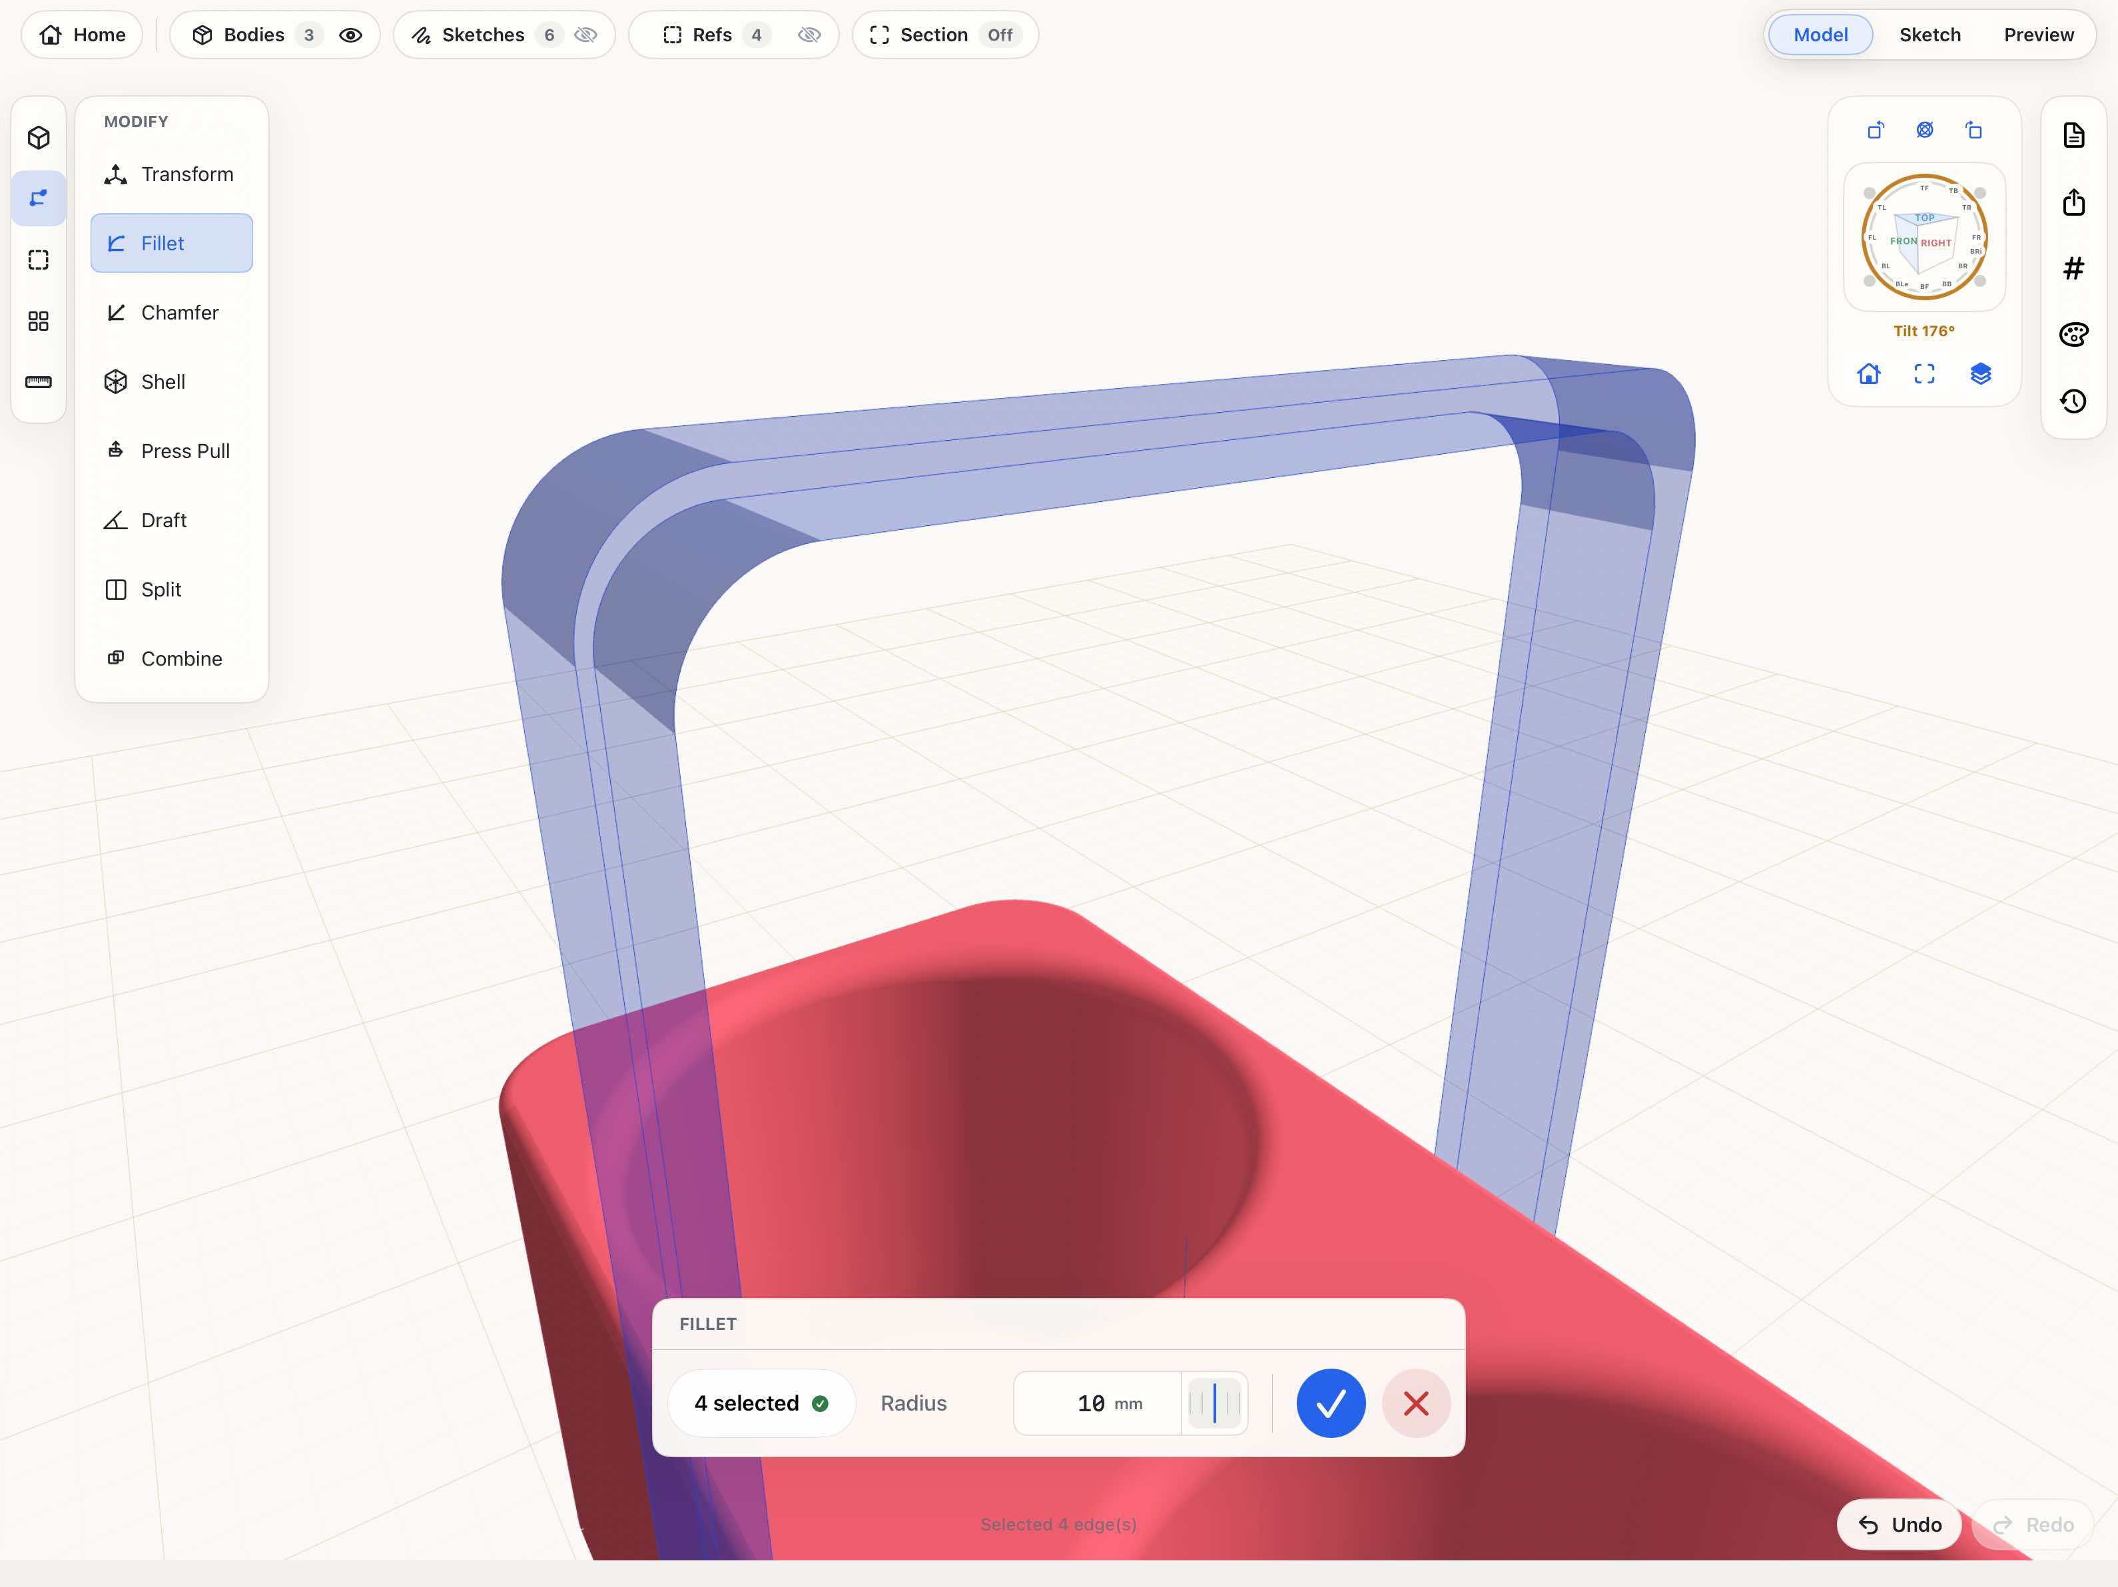Click the Refs count badge 4
This screenshot has width=2118, height=1587.
tap(757, 35)
